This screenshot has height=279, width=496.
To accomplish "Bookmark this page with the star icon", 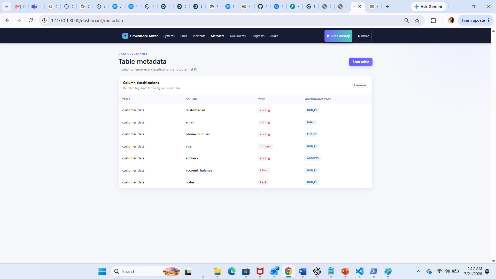I will point(417,20).
